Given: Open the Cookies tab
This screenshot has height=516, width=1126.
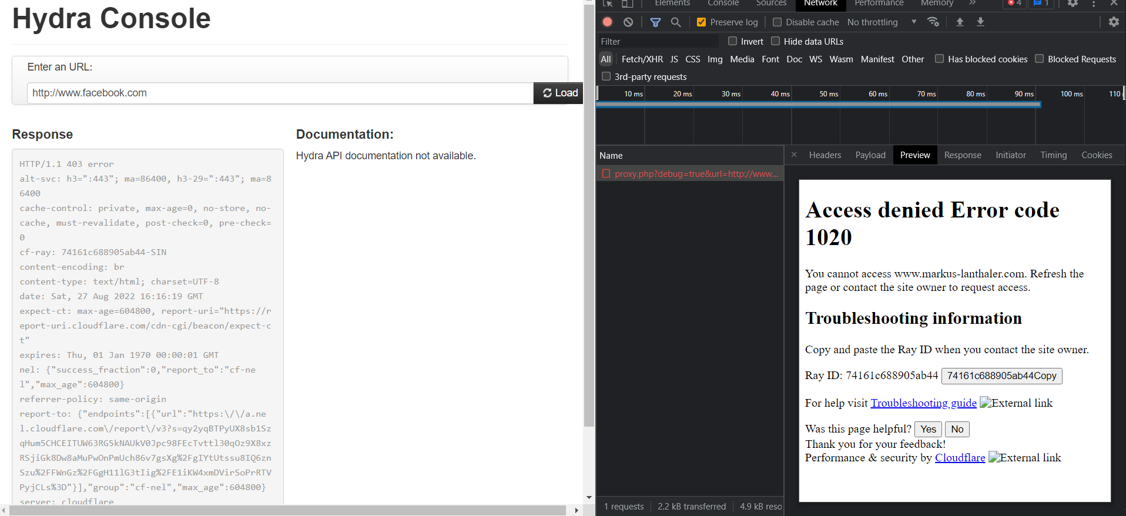Looking at the screenshot, I should click(x=1097, y=155).
